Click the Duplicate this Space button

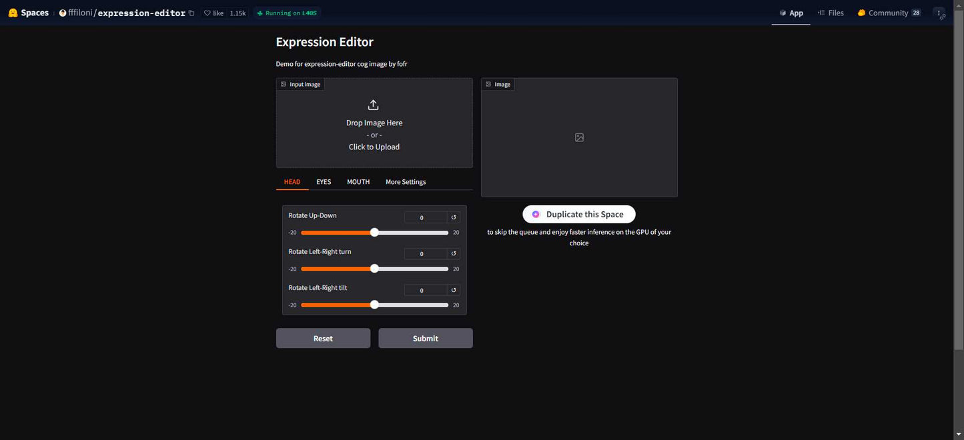pyautogui.click(x=578, y=214)
